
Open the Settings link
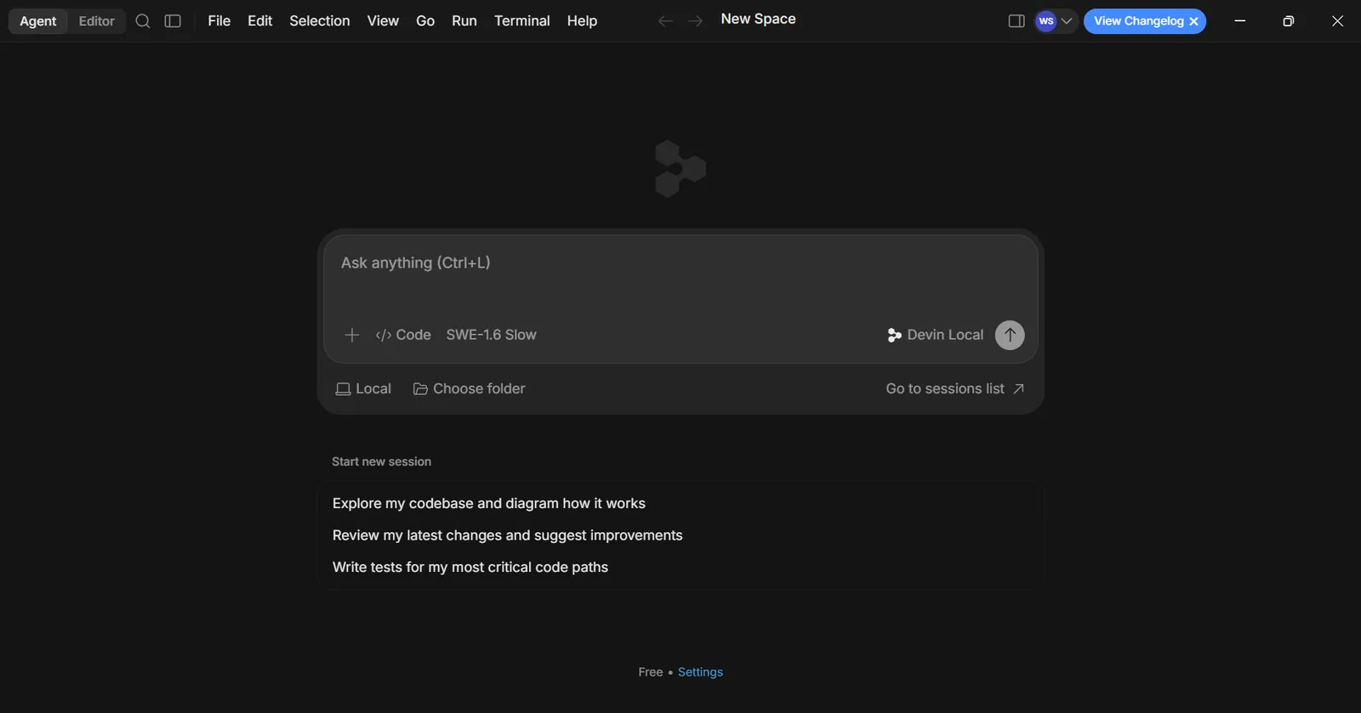(700, 672)
